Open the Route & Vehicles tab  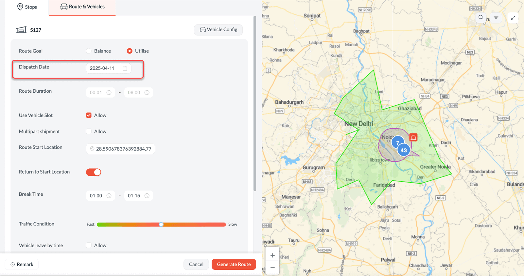(x=82, y=7)
